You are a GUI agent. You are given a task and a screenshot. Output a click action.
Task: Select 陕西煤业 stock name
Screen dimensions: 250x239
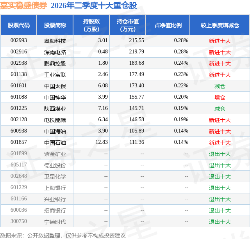tap(55, 109)
